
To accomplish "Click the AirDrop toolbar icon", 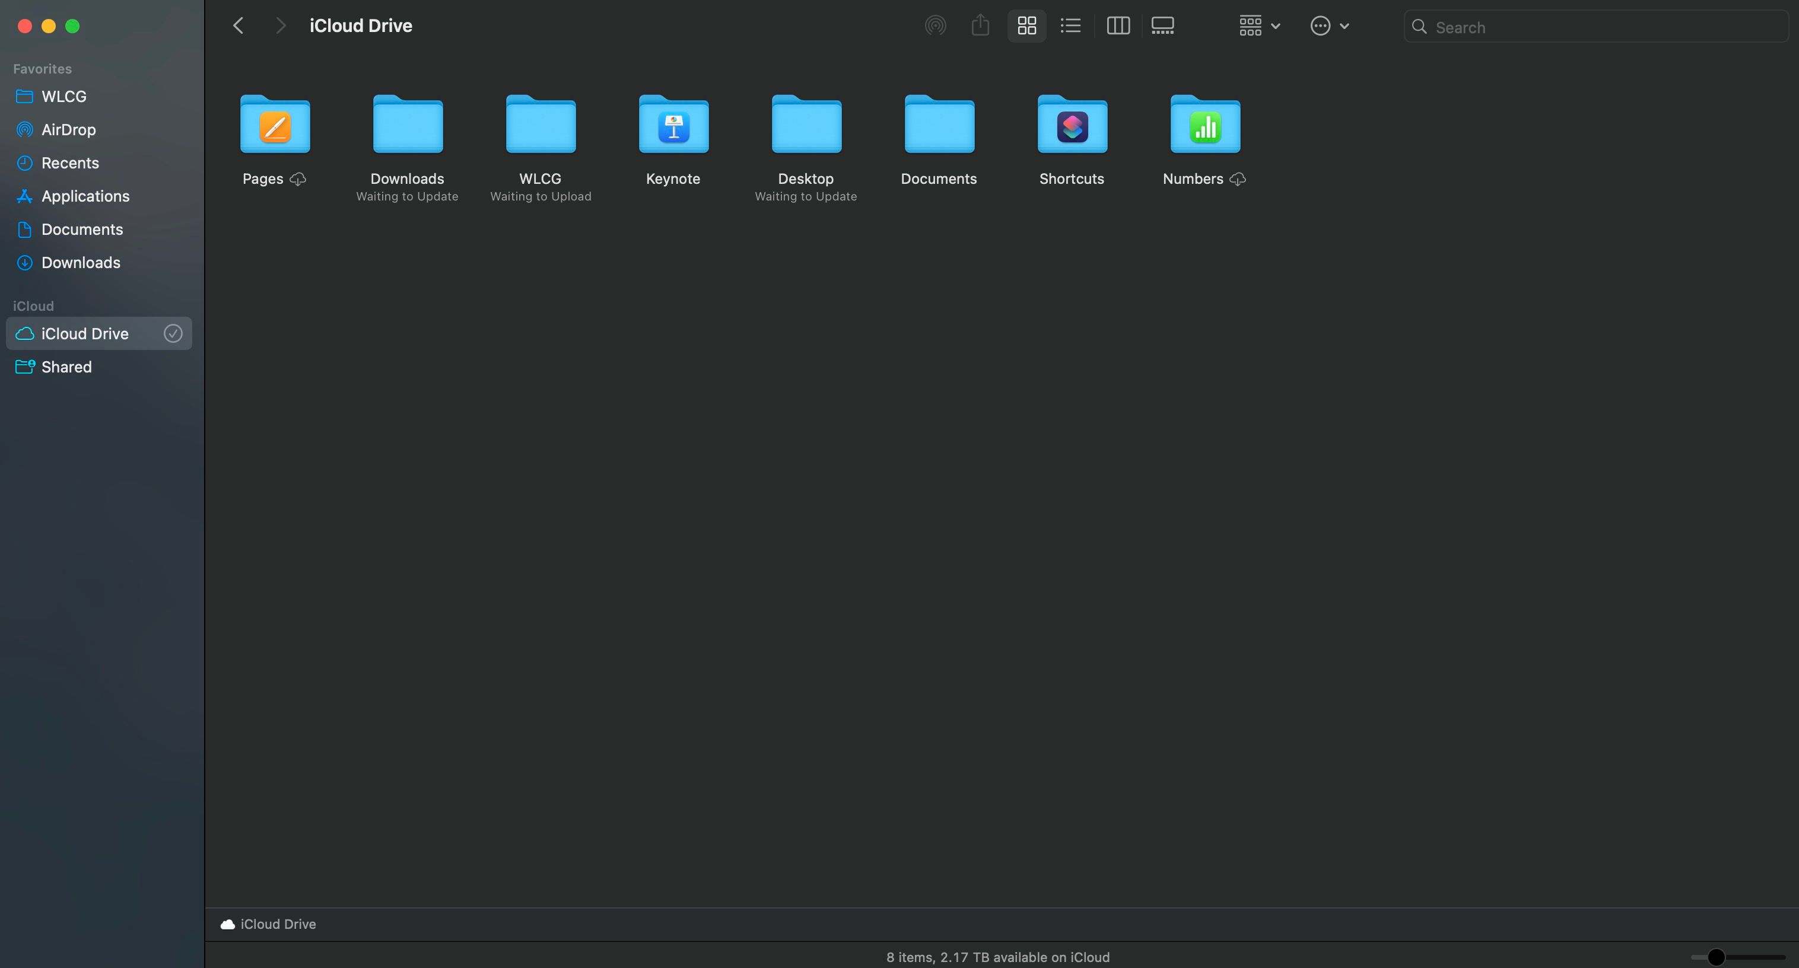I will (x=935, y=26).
